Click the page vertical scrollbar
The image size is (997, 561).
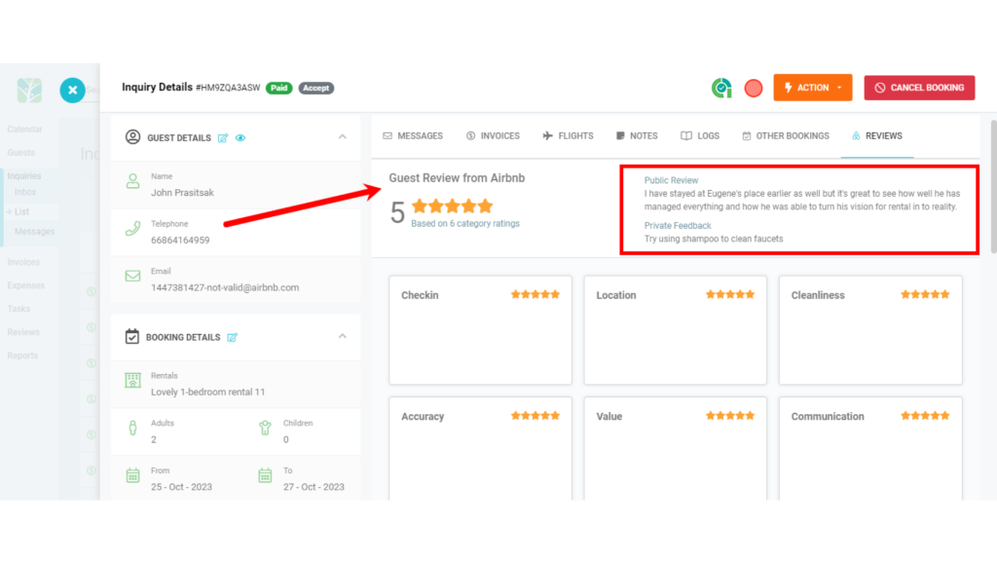(993, 186)
